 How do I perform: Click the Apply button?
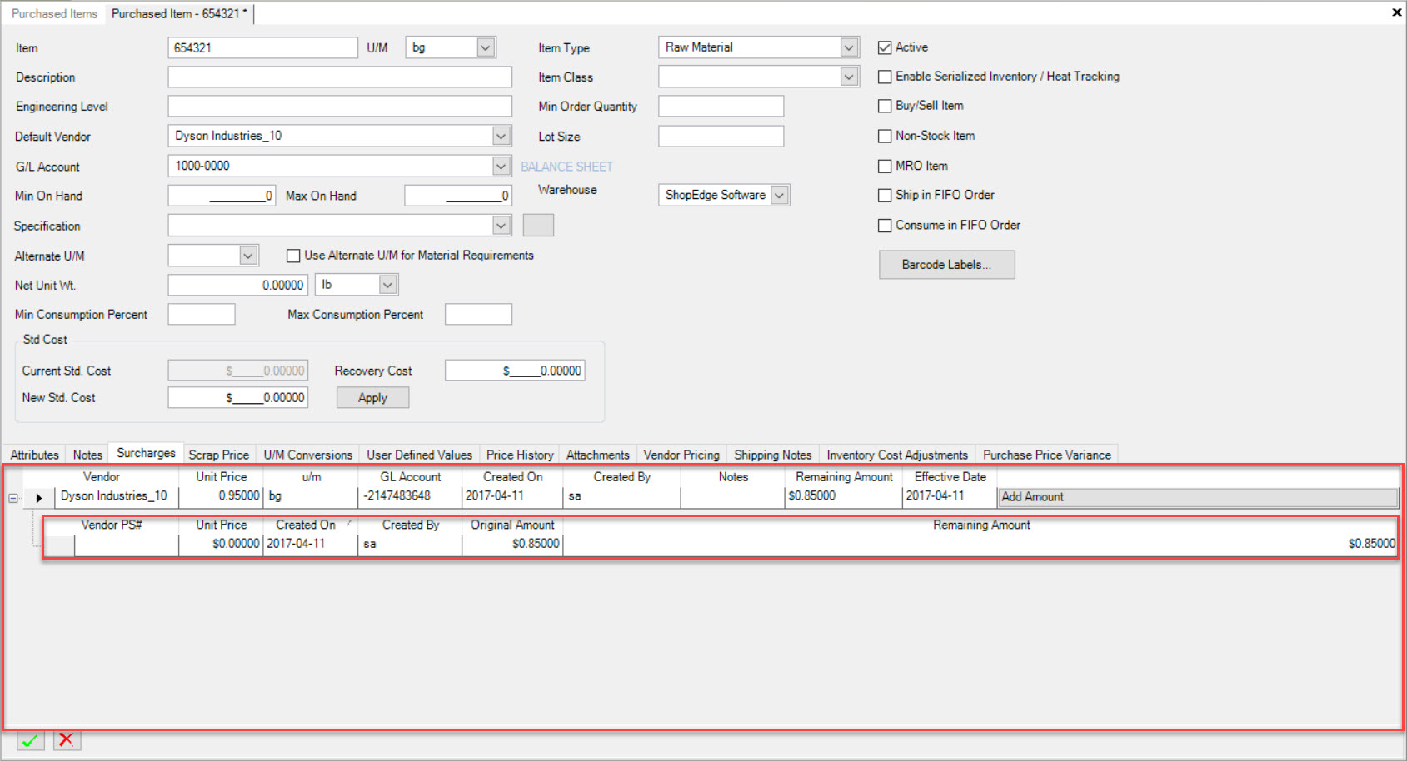coord(372,398)
